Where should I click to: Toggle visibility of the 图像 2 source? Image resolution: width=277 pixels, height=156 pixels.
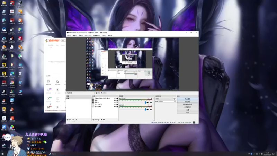point(115,103)
